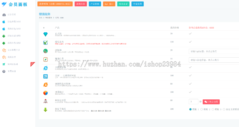Open 安卓苹果合并 sidebar item

click(14, 50)
